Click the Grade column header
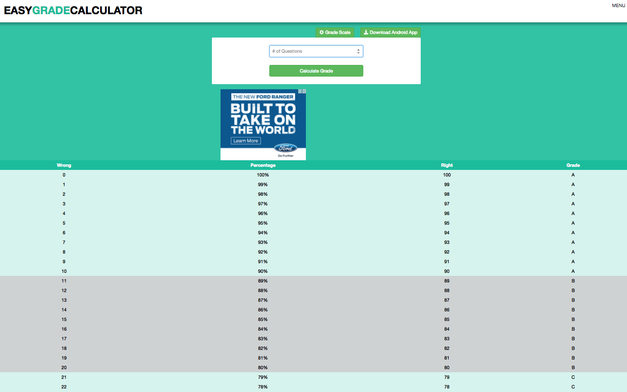627x392 pixels. [573, 165]
